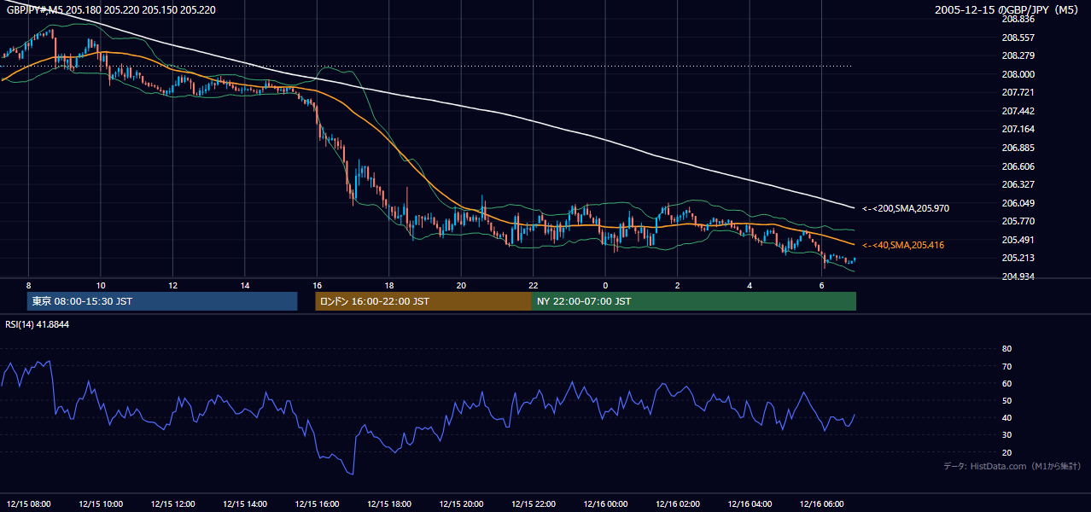Click the '12/15 08:00' bottom time label
This screenshot has height=512, width=1091.
[x=29, y=503]
